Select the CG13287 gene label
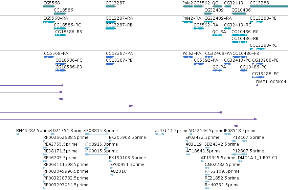The width and height of the screenshot is (288, 190). point(115,3)
